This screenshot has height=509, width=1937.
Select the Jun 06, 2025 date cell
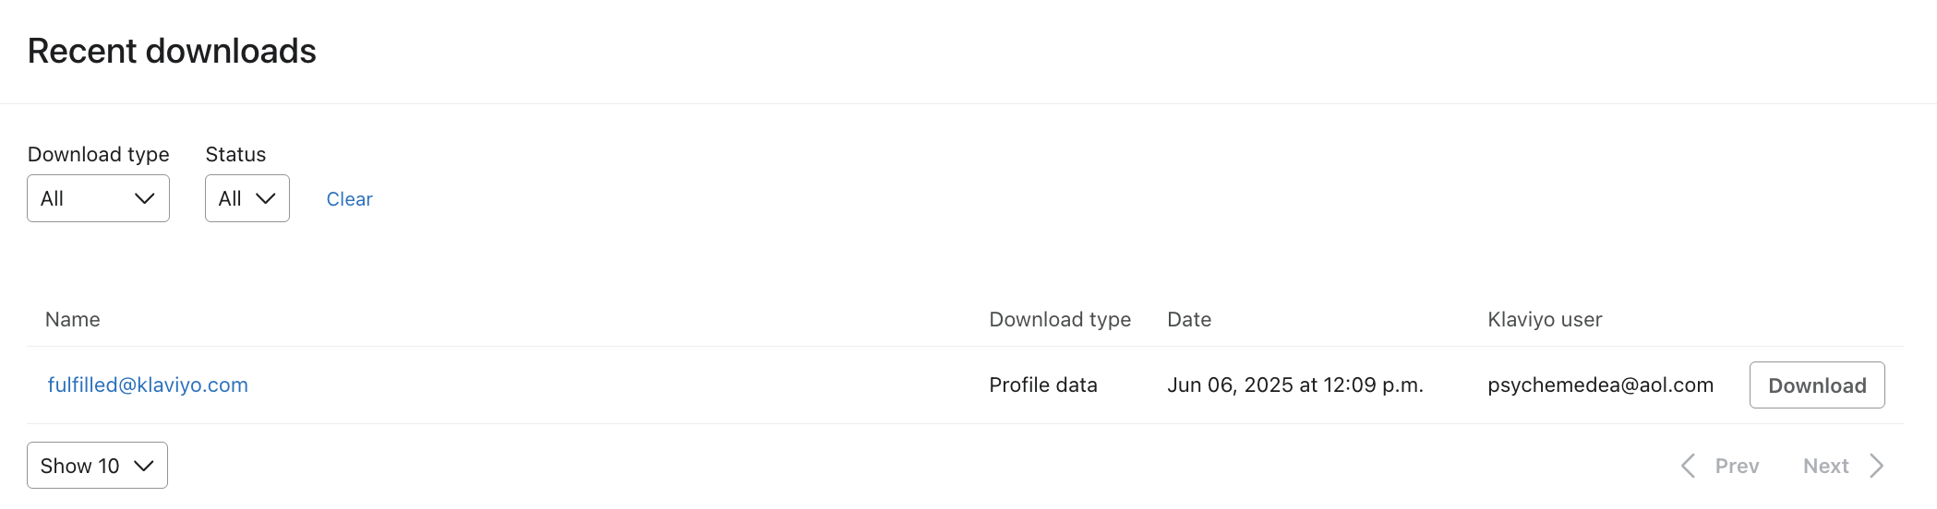1295,385
